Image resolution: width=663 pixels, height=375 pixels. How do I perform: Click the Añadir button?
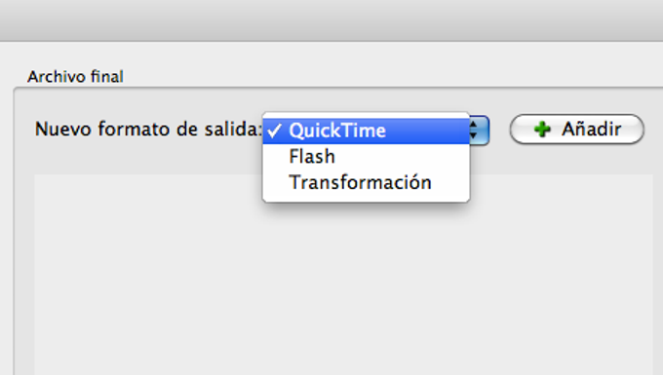tap(577, 130)
